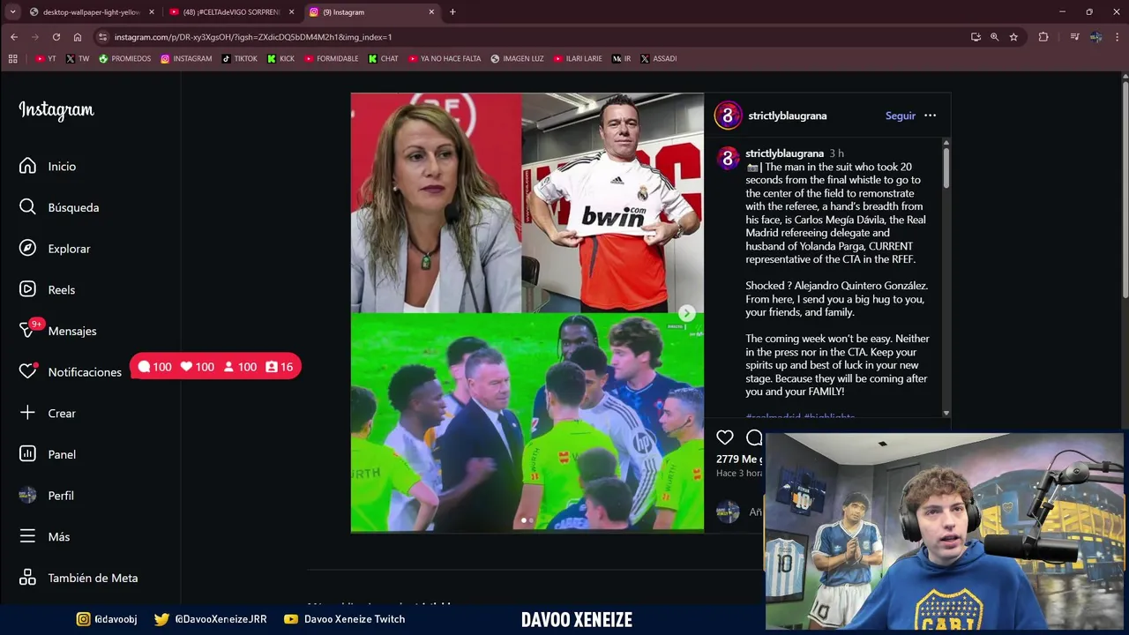The height and width of the screenshot is (635, 1129).
Task: Click the Crear plus icon
Action: pos(27,413)
